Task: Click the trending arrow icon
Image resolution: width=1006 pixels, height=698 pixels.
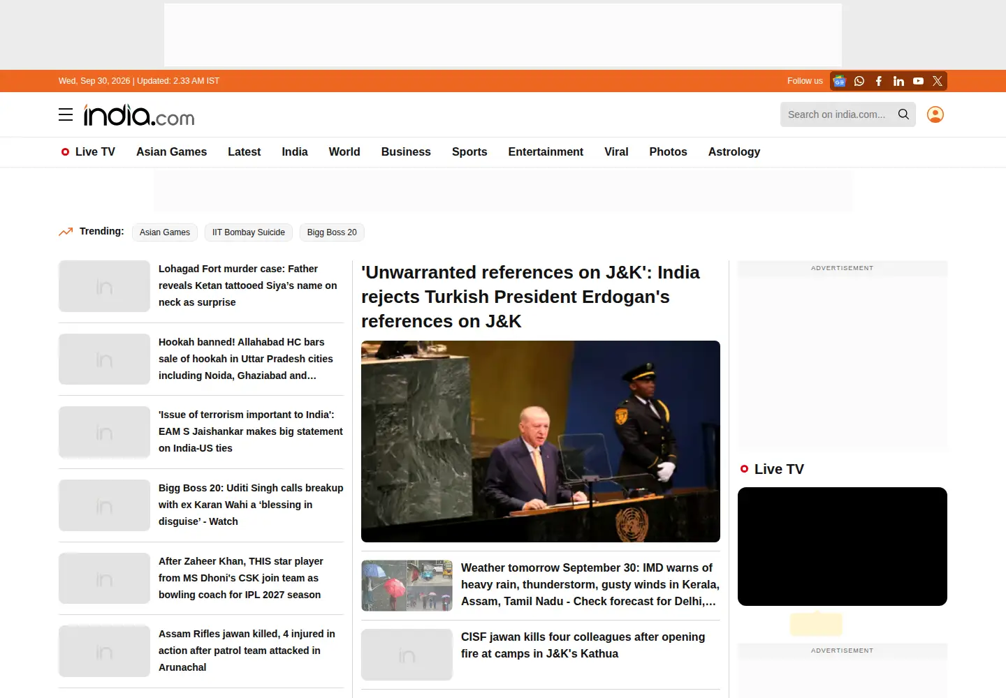Action: 66,232
